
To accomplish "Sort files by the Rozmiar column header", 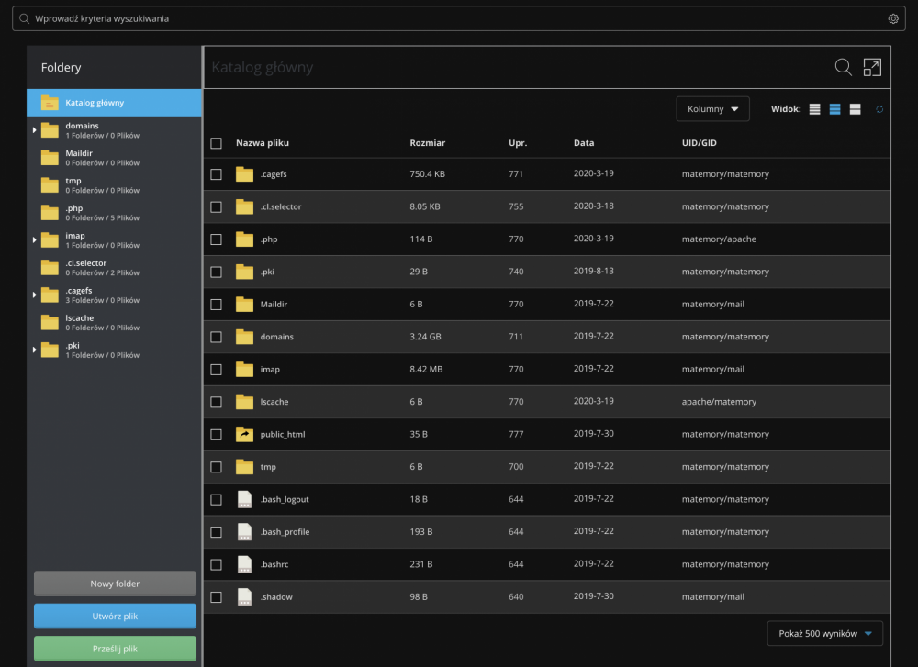I will [x=427, y=143].
